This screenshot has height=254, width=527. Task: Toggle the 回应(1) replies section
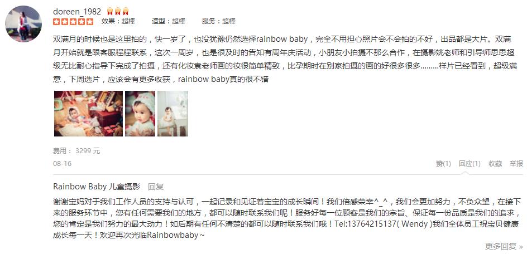(x=469, y=164)
